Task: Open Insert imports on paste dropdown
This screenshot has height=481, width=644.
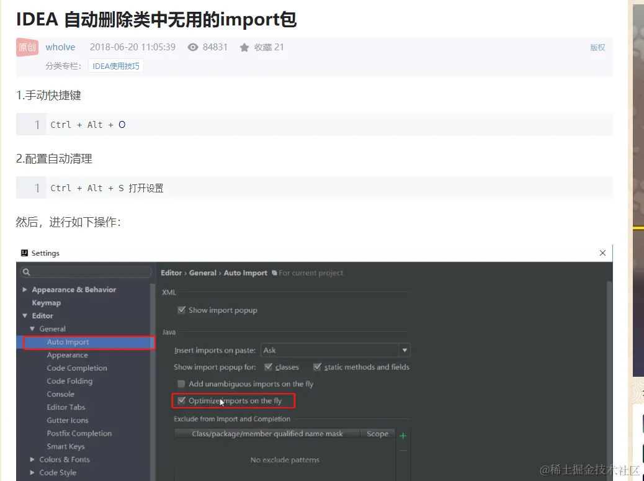Action: point(335,351)
